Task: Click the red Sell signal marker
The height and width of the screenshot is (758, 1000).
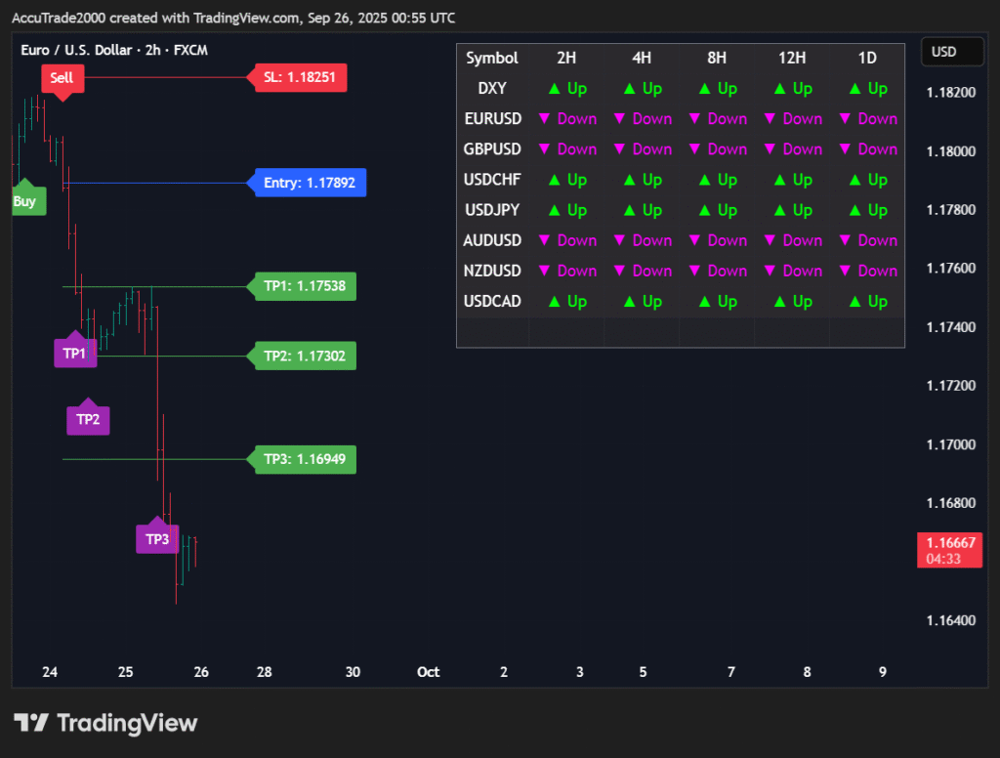Action: tap(62, 78)
